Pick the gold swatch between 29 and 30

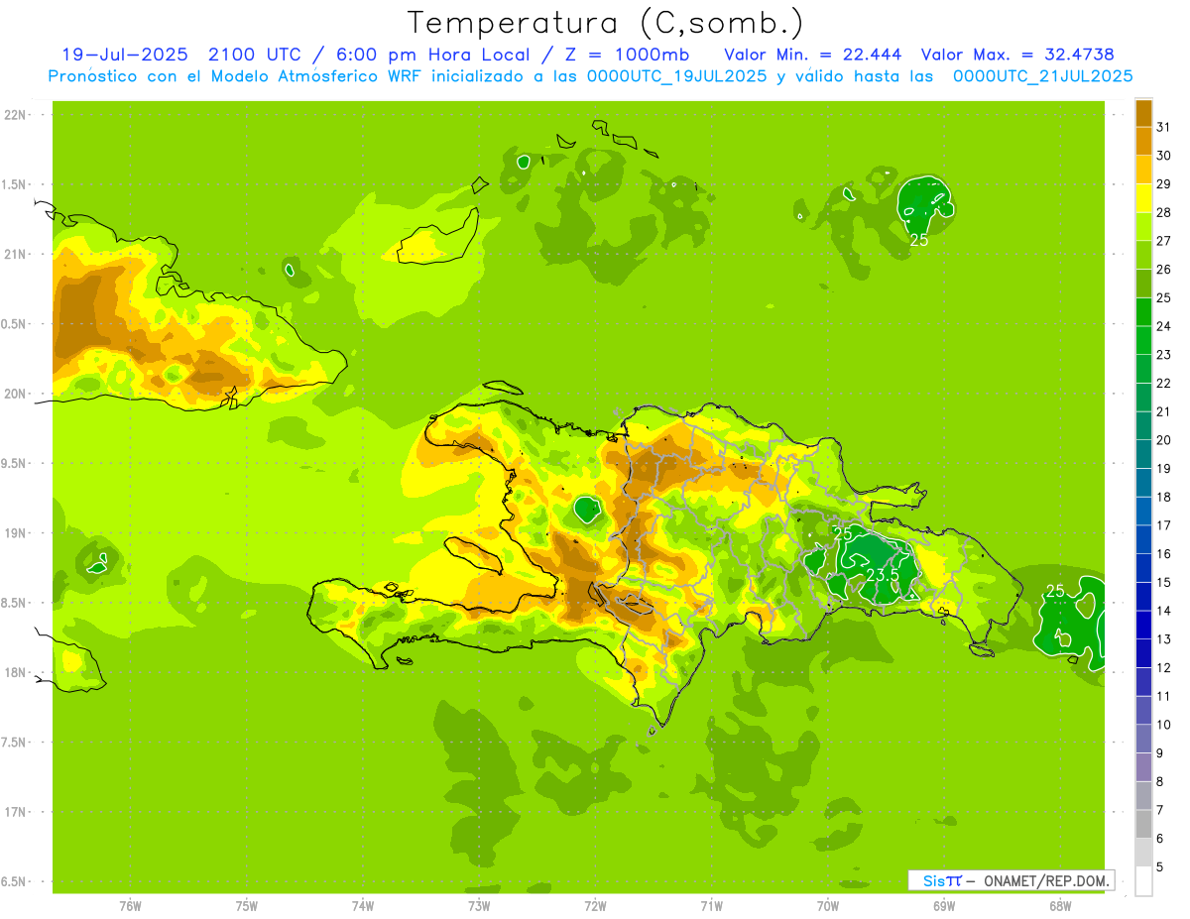click(x=1143, y=170)
